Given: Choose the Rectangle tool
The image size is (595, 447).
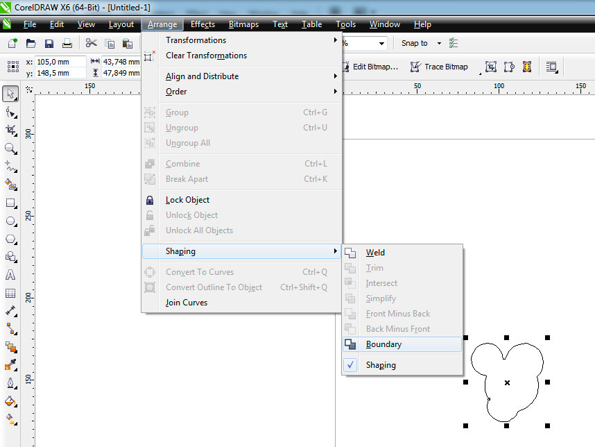Looking at the screenshot, I should click(x=10, y=203).
